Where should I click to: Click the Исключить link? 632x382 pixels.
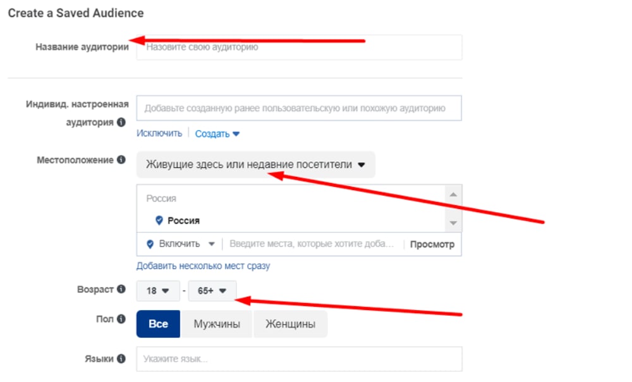159,133
